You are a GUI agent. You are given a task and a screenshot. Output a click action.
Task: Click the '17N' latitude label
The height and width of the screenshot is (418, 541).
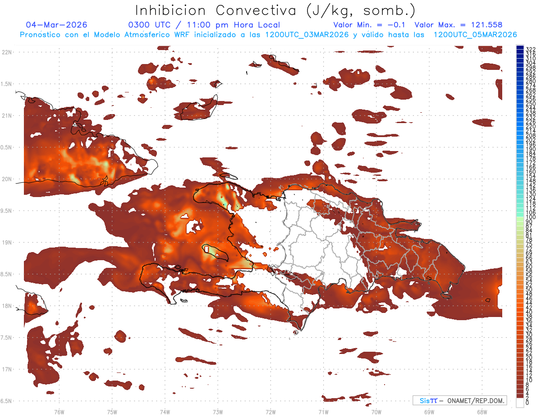point(7,369)
